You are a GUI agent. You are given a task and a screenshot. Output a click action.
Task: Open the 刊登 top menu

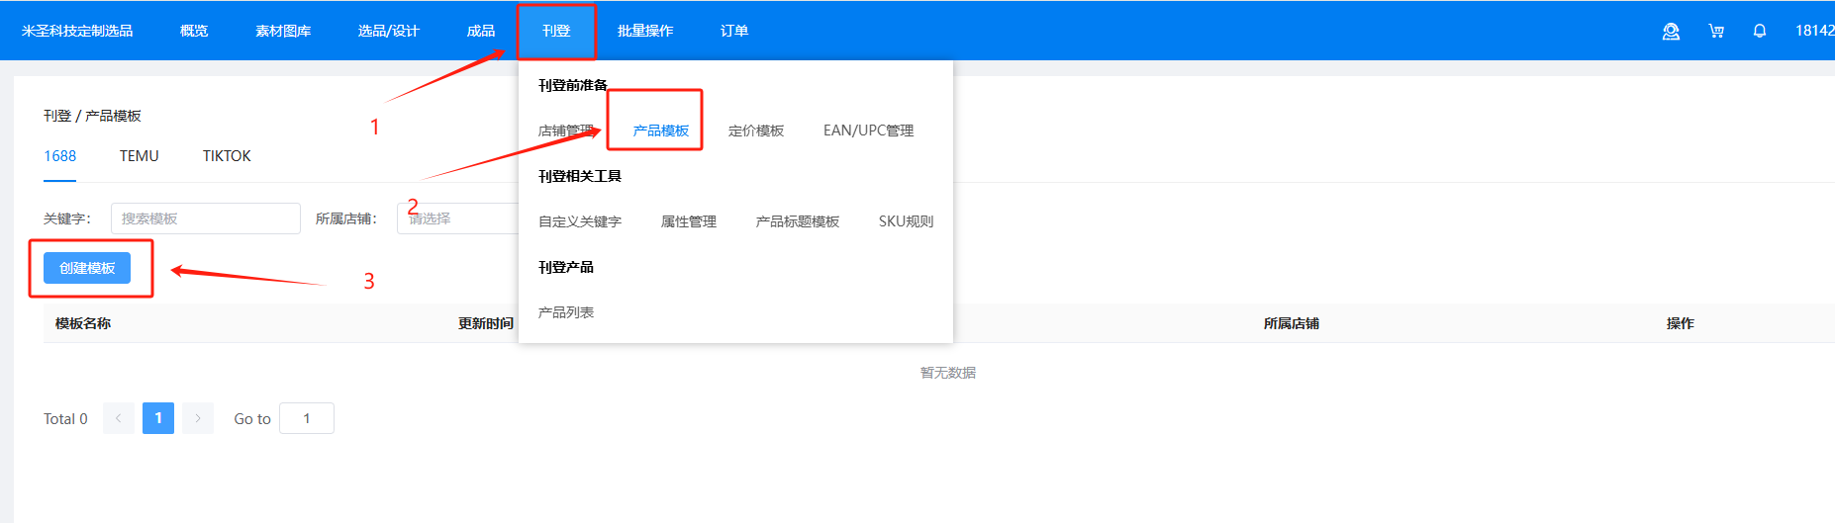tap(556, 32)
